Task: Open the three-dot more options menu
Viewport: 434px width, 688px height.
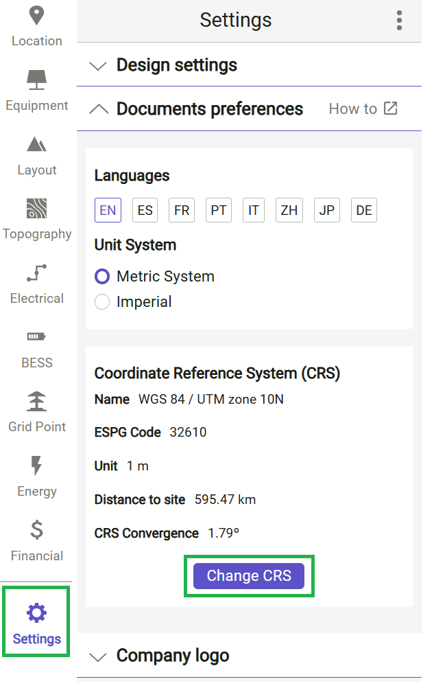Action: [399, 21]
